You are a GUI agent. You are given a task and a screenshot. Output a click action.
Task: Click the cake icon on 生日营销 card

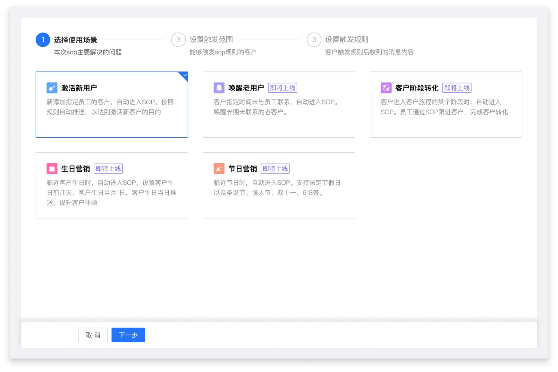(52, 168)
